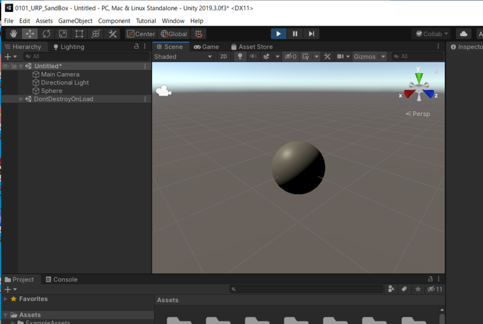Click the blue Z axis gizmo cone
Image resolution: width=483 pixels, height=324 pixels.
(429, 94)
